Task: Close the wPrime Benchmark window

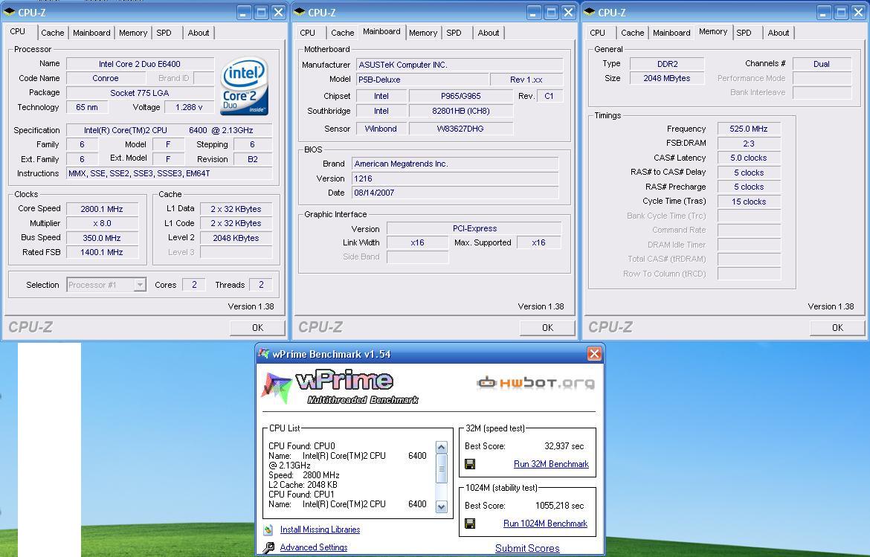Action: pyautogui.click(x=594, y=354)
